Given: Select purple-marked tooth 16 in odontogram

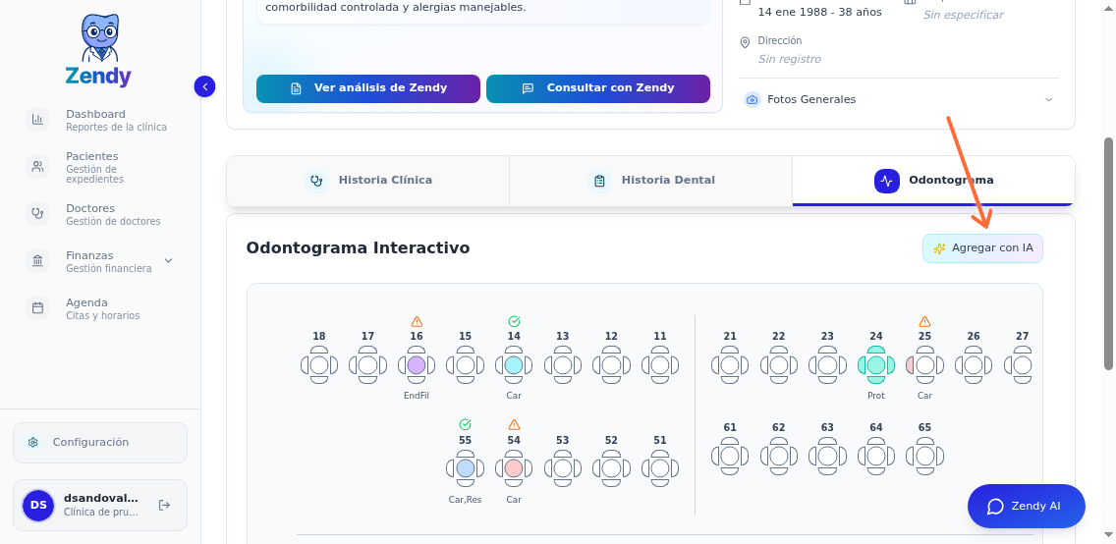Looking at the screenshot, I should tap(417, 365).
